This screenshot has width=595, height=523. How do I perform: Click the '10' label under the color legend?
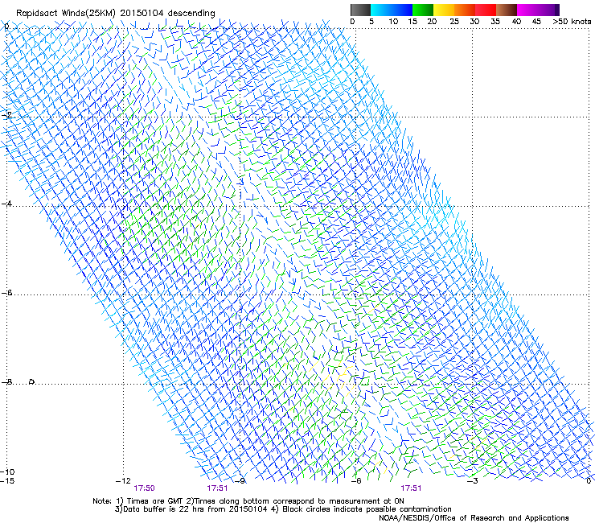(x=393, y=22)
